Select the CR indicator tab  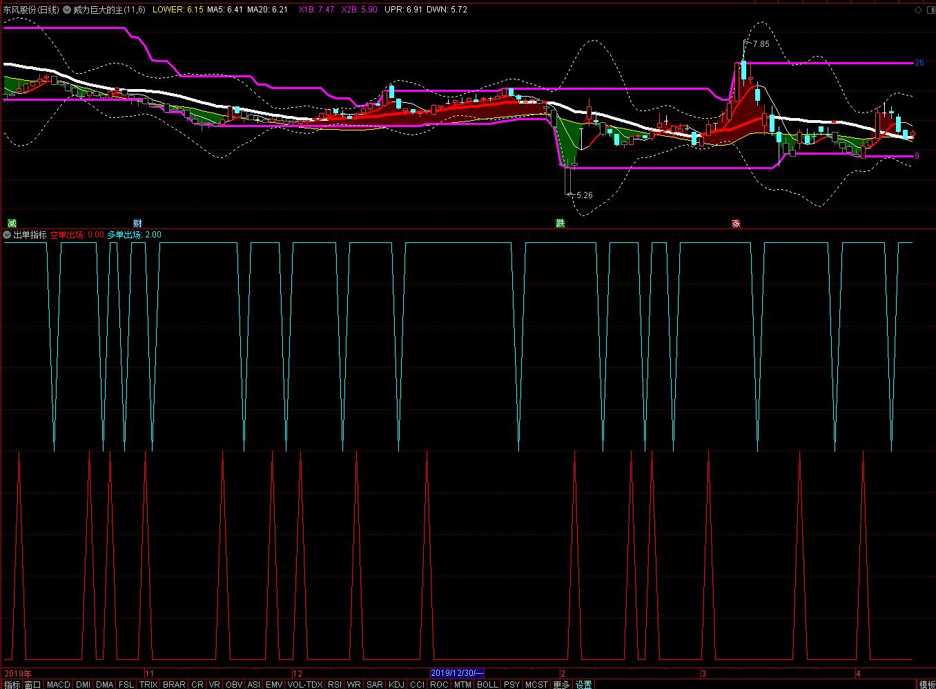(x=197, y=684)
